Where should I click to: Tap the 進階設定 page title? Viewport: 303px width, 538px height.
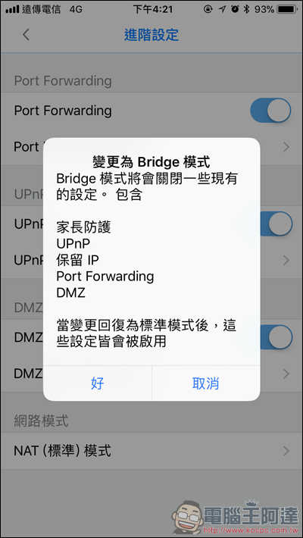151,35
